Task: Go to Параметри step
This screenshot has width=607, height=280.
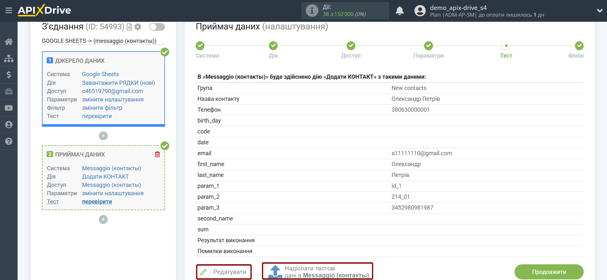Action: (x=429, y=46)
